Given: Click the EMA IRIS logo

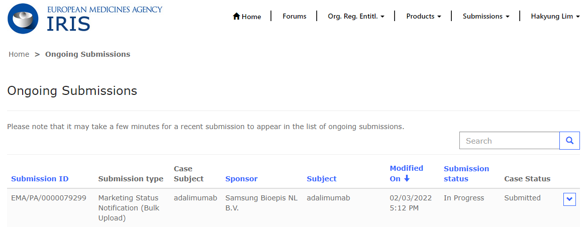Looking at the screenshot, I should click(84, 18).
